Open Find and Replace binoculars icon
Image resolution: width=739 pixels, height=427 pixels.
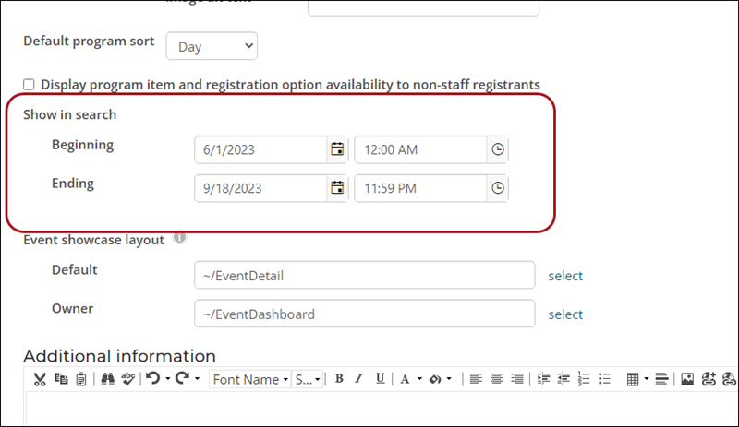tap(107, 378)
